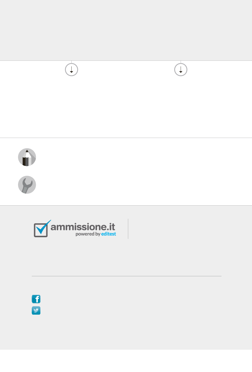Select the round wrench icon
The image size is (252, 372).
pos(27,185)
